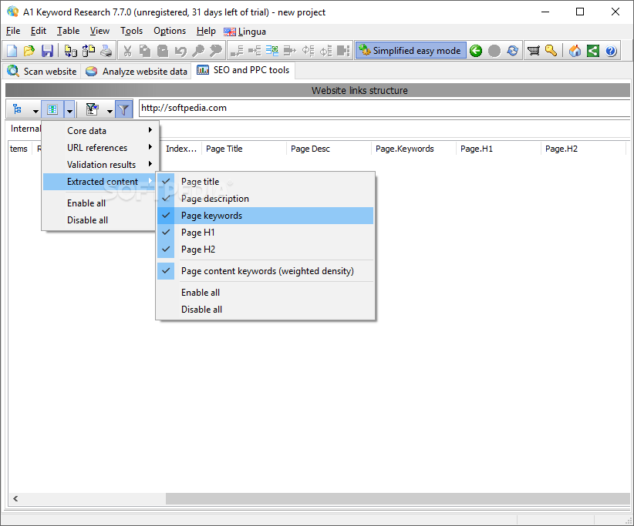Screen dimensions: 634x526
Task: Click the golden key register icon
Action: pyautogui.click(x=551, y=51)
